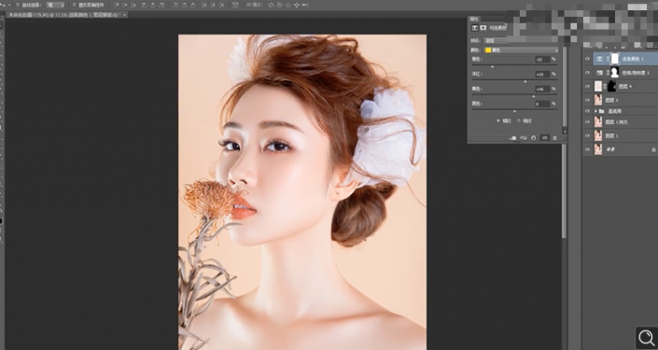The height and width of the screenshot is (350, 658).
Task: Click the Black value field showing 0
Action: pos(542,104)
